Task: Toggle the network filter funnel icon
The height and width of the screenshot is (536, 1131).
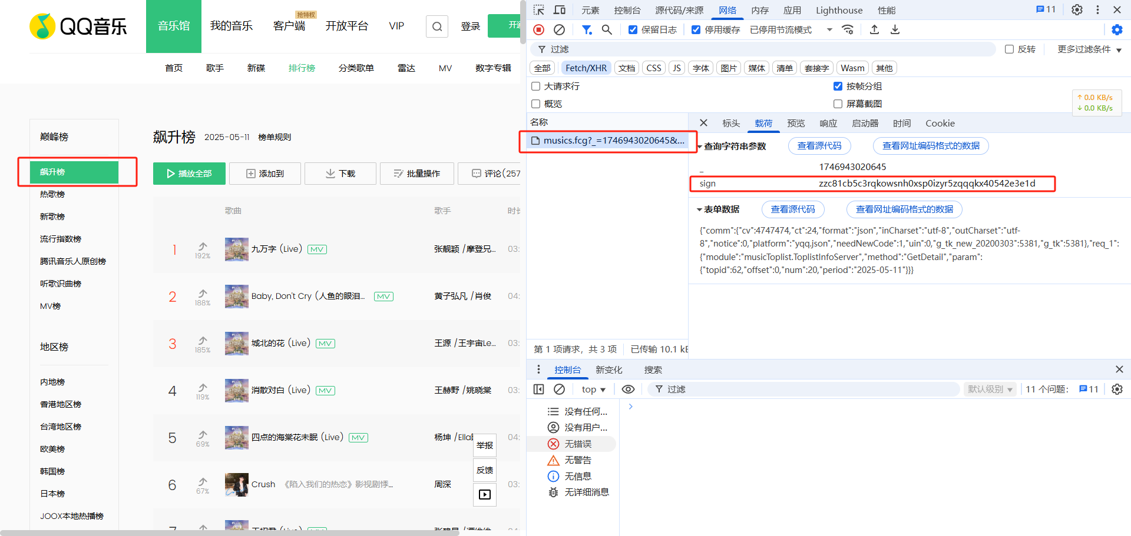Action: [587, 29]
